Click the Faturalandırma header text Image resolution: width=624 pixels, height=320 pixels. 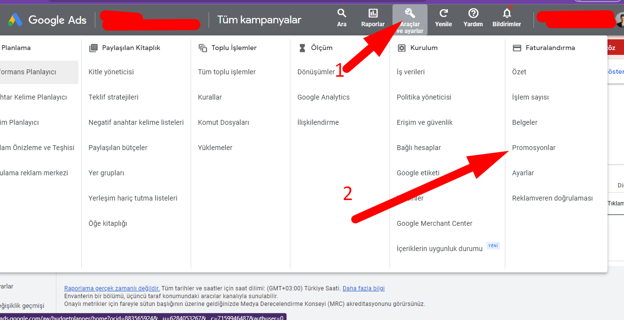point(550,48)
